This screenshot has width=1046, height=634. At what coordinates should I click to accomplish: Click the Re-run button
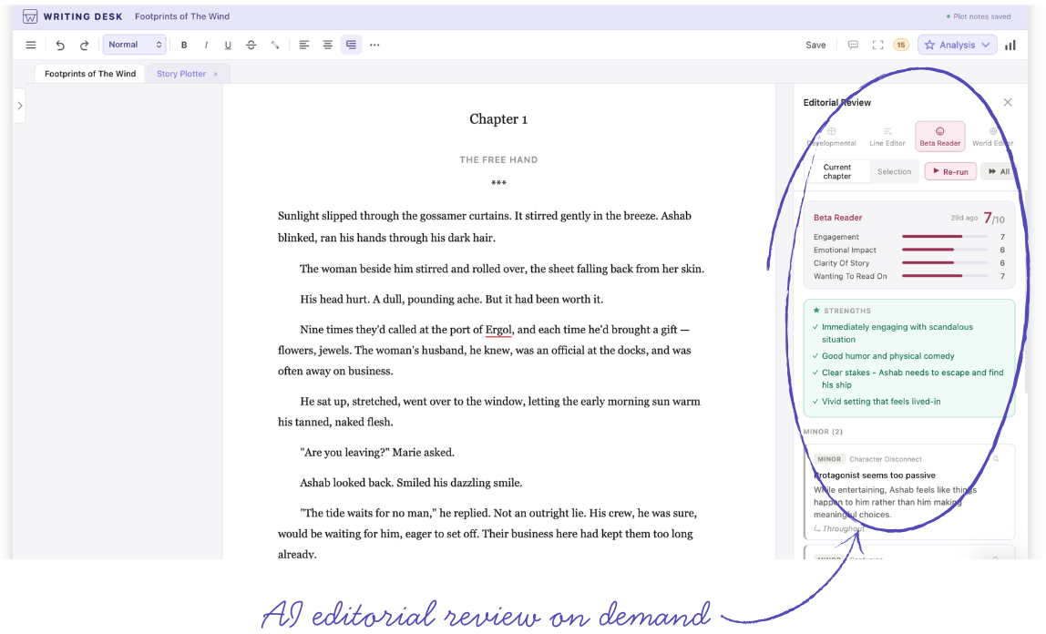tap(950, 171)
